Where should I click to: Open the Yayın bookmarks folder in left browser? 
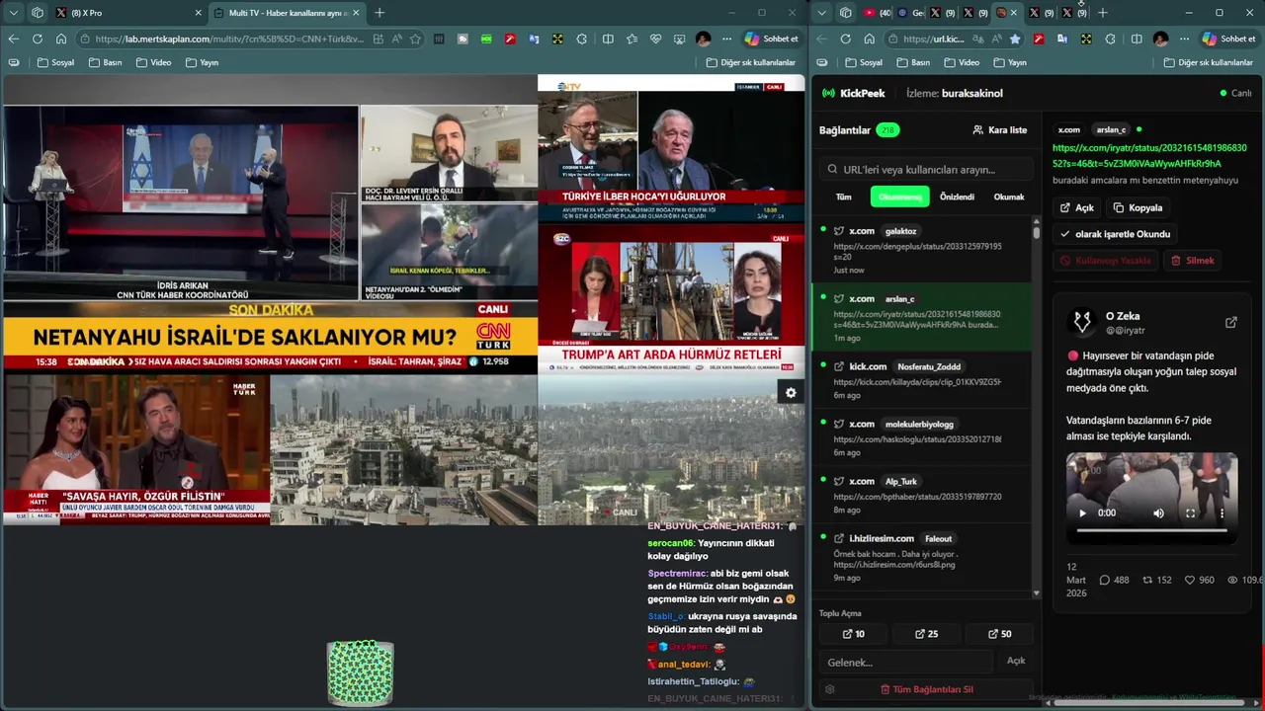(x=202, y=62)
